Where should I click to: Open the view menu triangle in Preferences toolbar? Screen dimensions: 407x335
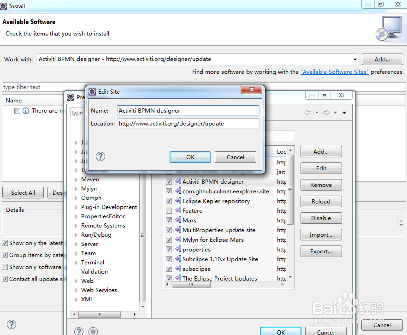pos(344,112)
